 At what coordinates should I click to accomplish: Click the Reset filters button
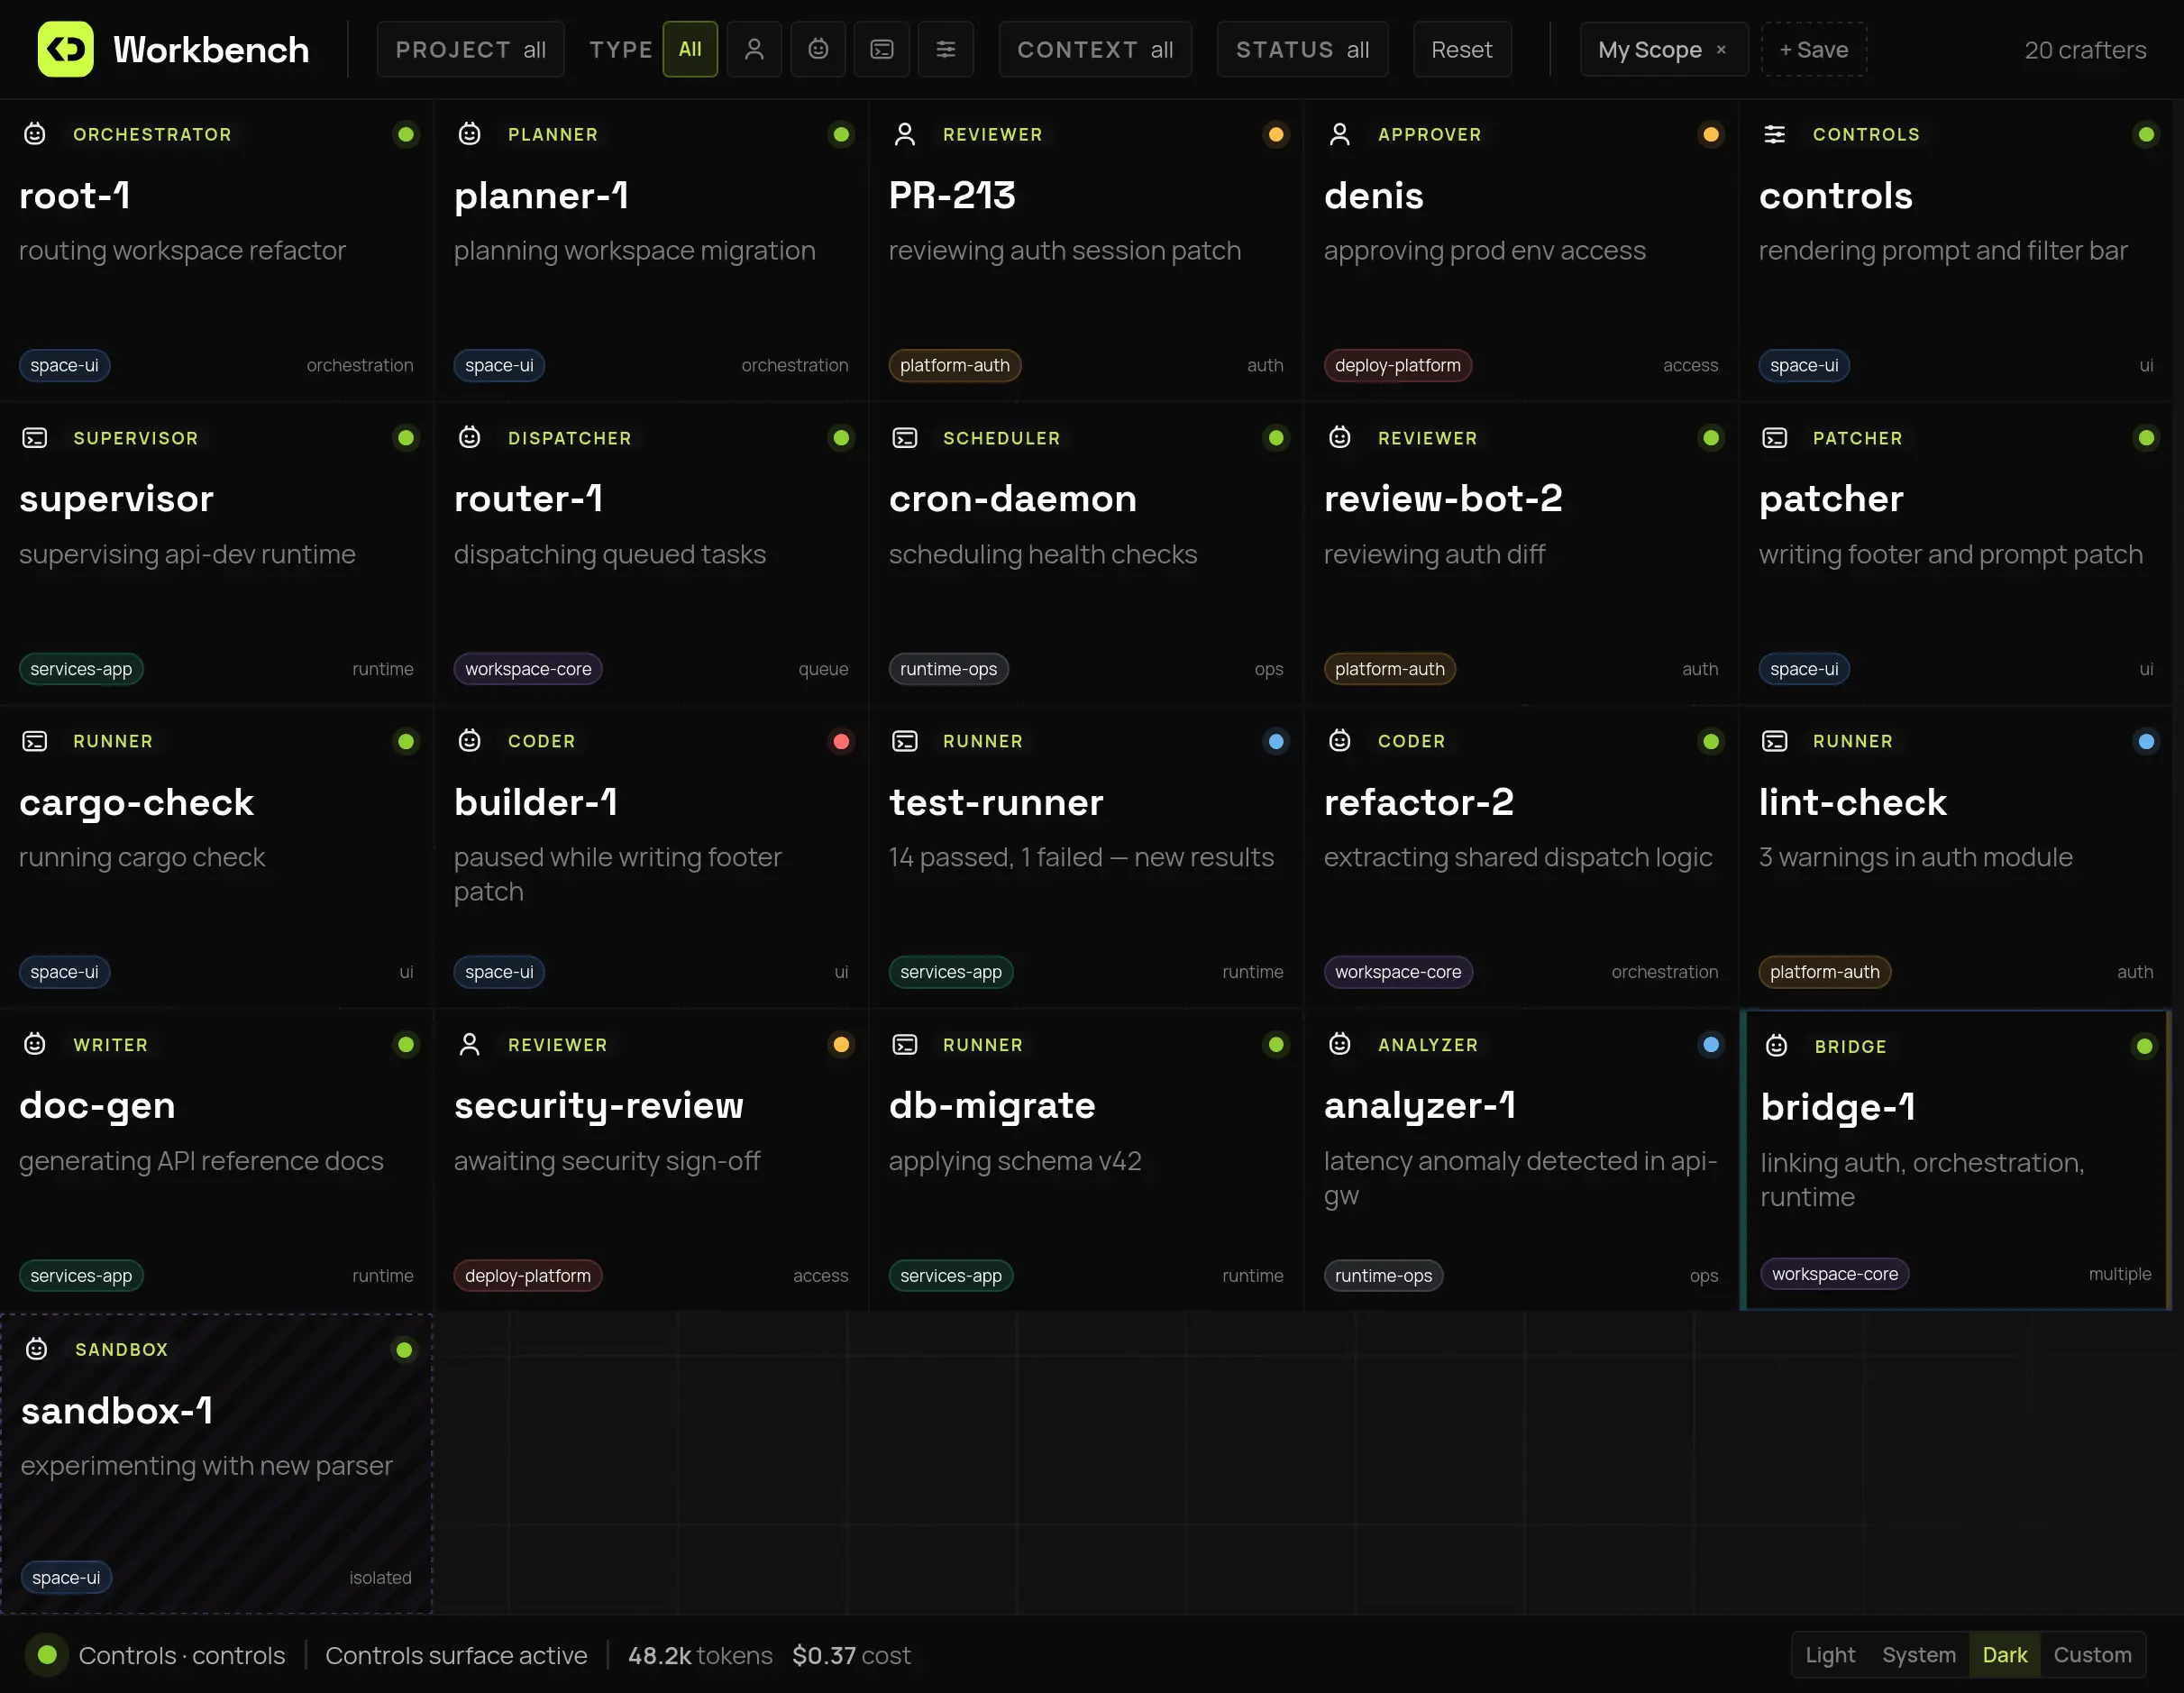(x=1461, y=49)
